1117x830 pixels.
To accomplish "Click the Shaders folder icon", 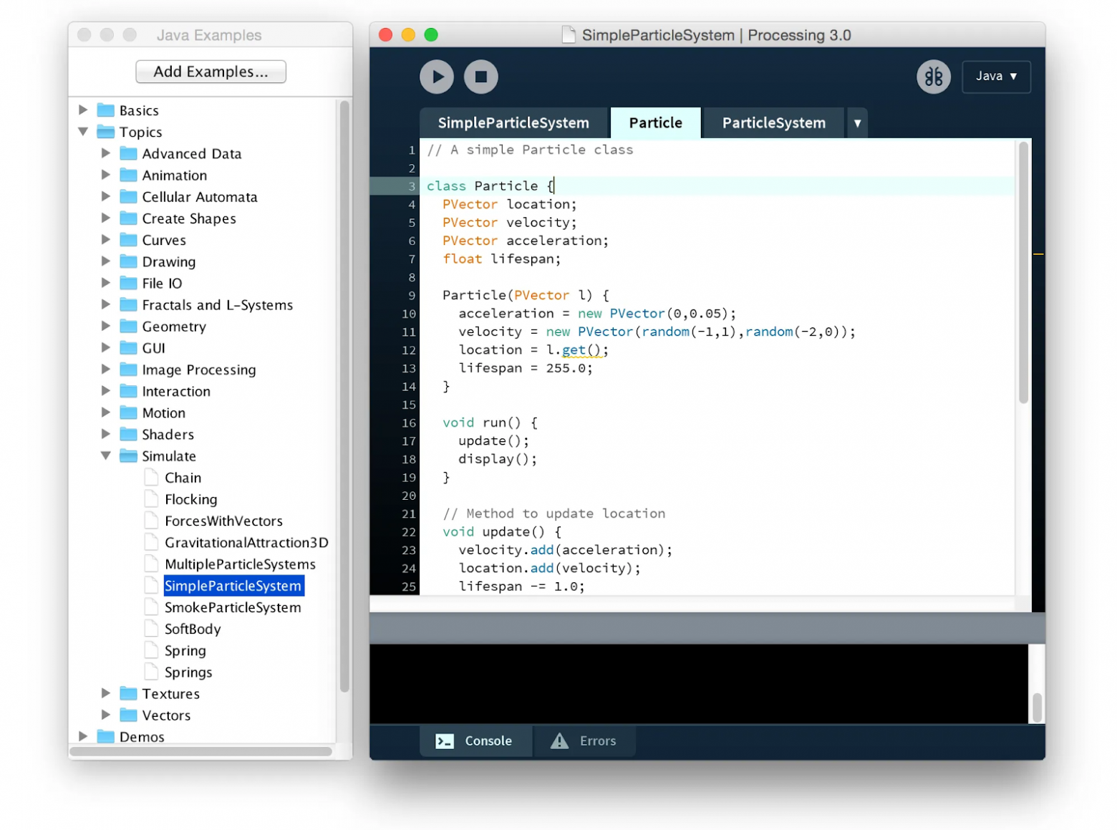I will [129, 434].
